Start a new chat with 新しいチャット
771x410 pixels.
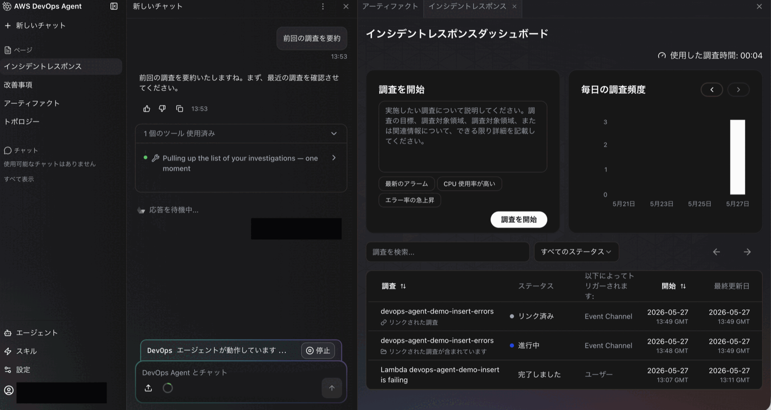35,26
